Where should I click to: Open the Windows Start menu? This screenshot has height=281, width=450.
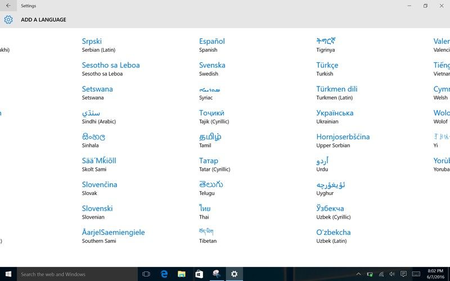pyautogui.click(x=8, y=274)
